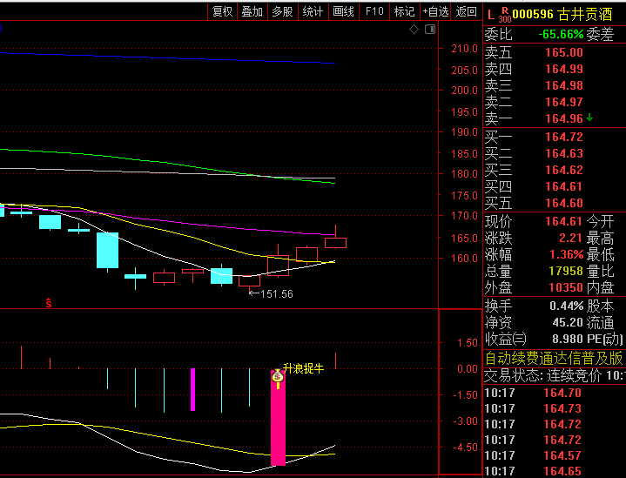Click the 总量 value 17958
The height and width of the screenshot is (478, 626).
click(566, 271)
